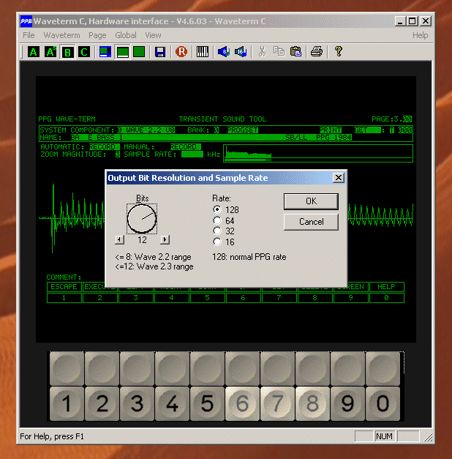Select the 32 rate radio button
The width and height of the screenshot is (452, 459).
point(217,231)
